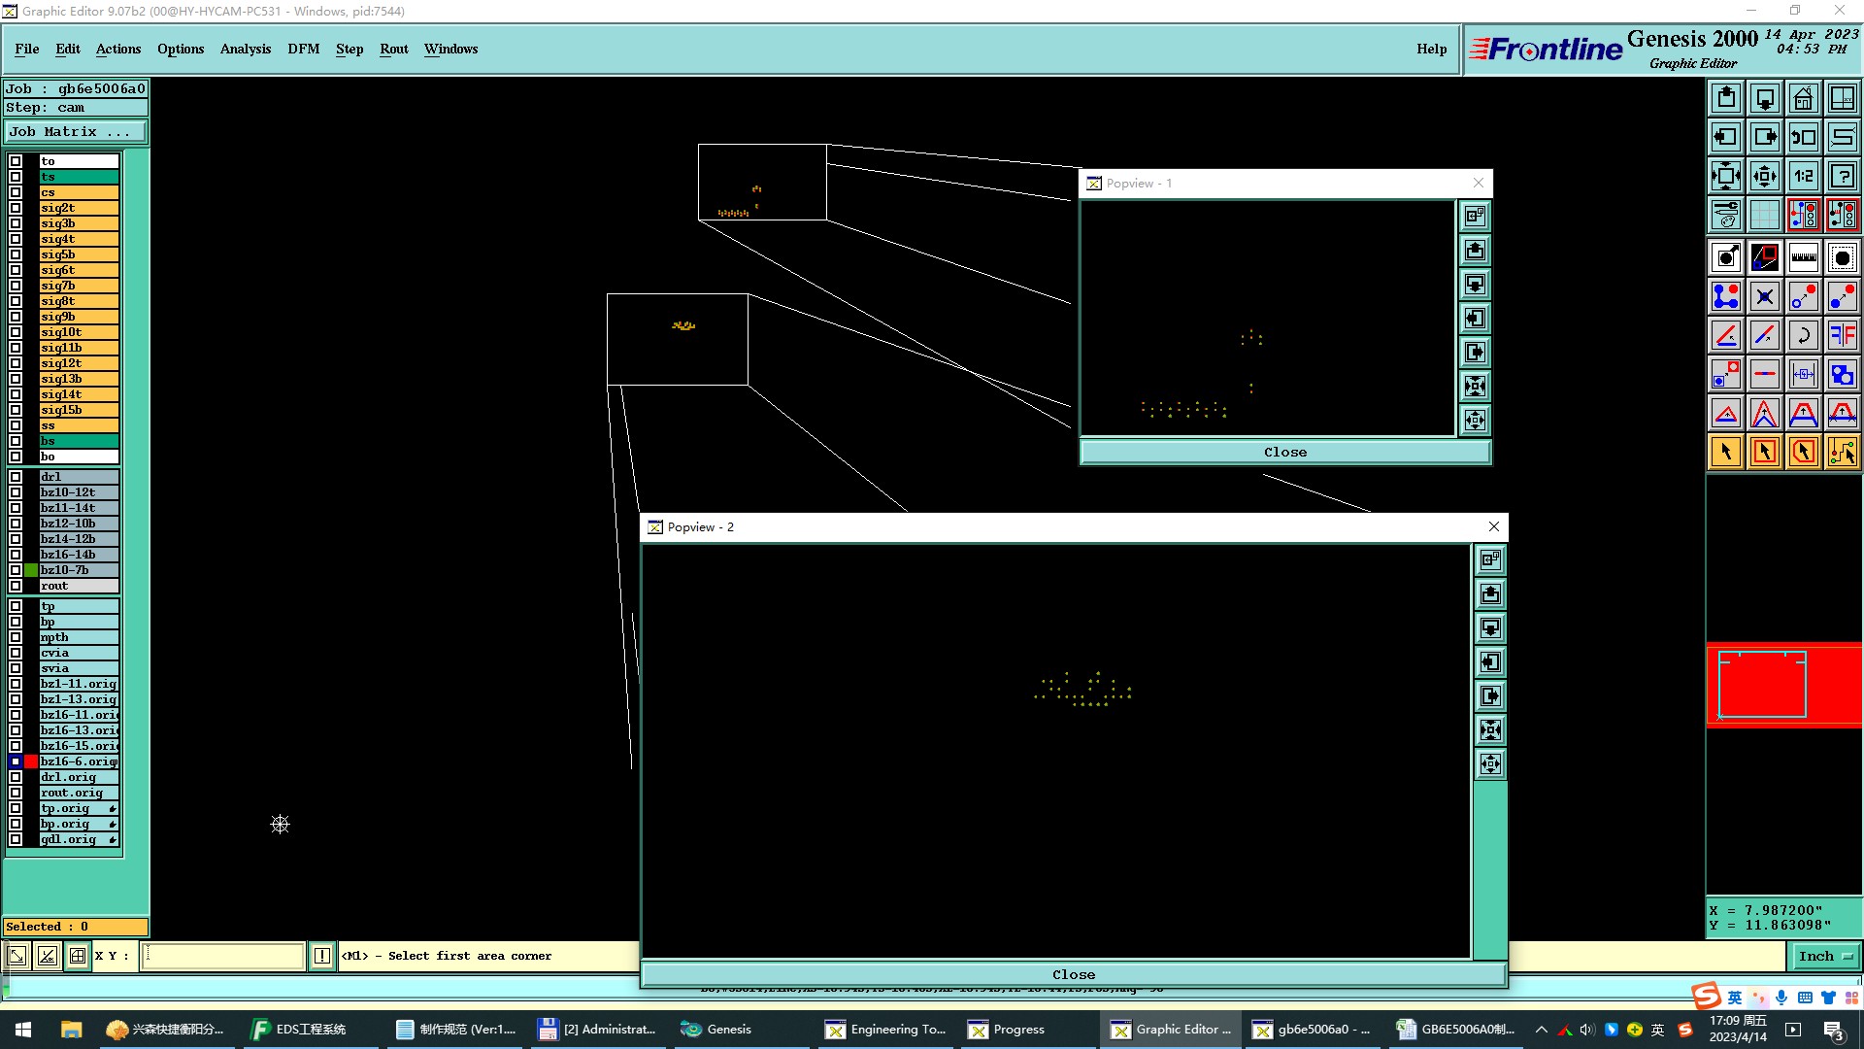
Task: Click Close button of Popview - 2
Action: coord(1073,974)
